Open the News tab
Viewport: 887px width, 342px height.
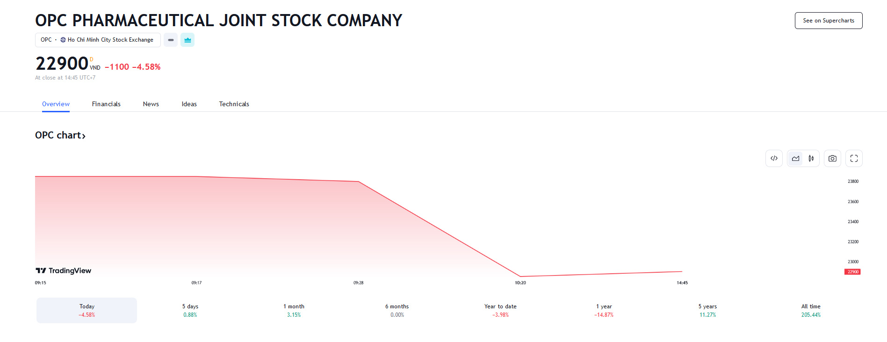[x=151, y=104]
